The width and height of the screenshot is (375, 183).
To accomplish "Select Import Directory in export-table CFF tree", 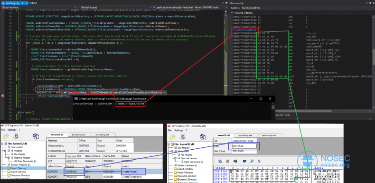I will [18, 172].
